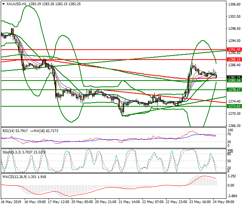Open the XAUUSD,H1 chart dropdown triangle
The height and width of the screenshot is (206, 243).
click(x=3, y=4)
